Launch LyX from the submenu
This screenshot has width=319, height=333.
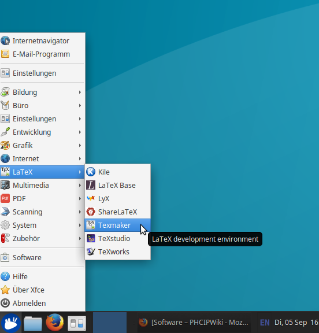coord(117,198)
